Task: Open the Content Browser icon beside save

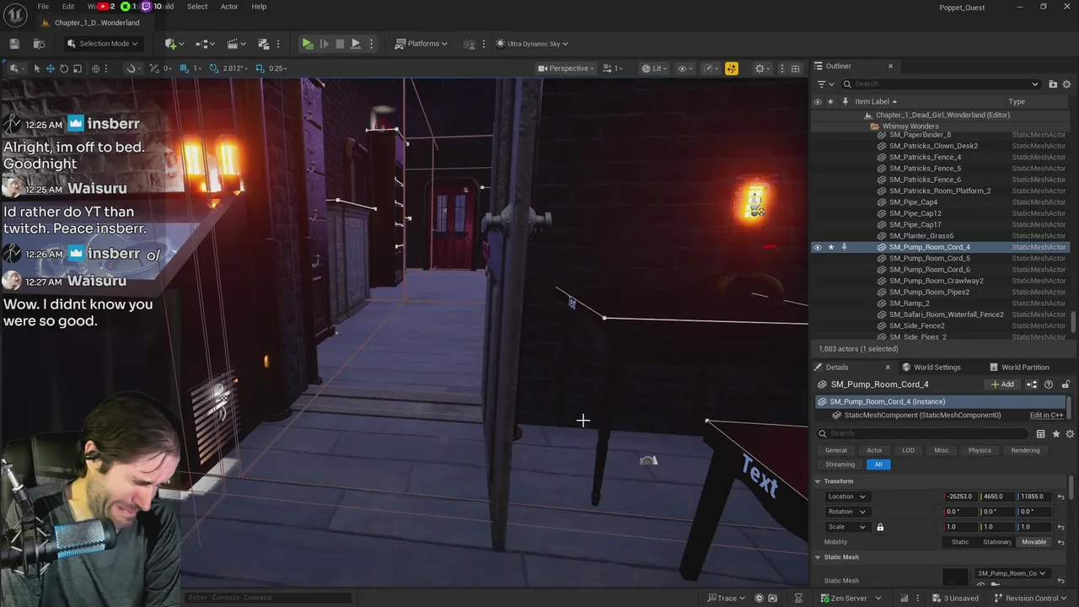Action: pos(39,44)
